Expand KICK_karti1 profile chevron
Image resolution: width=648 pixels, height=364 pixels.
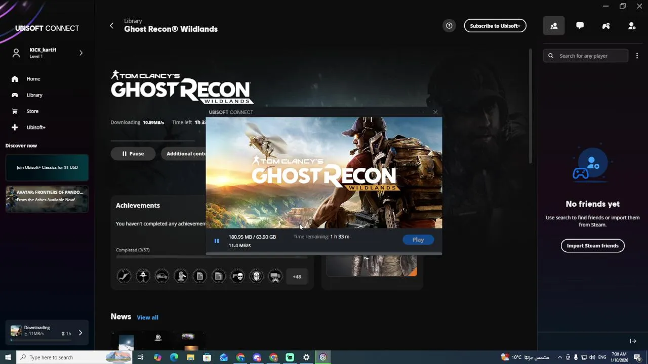click(x=80, y=53)
